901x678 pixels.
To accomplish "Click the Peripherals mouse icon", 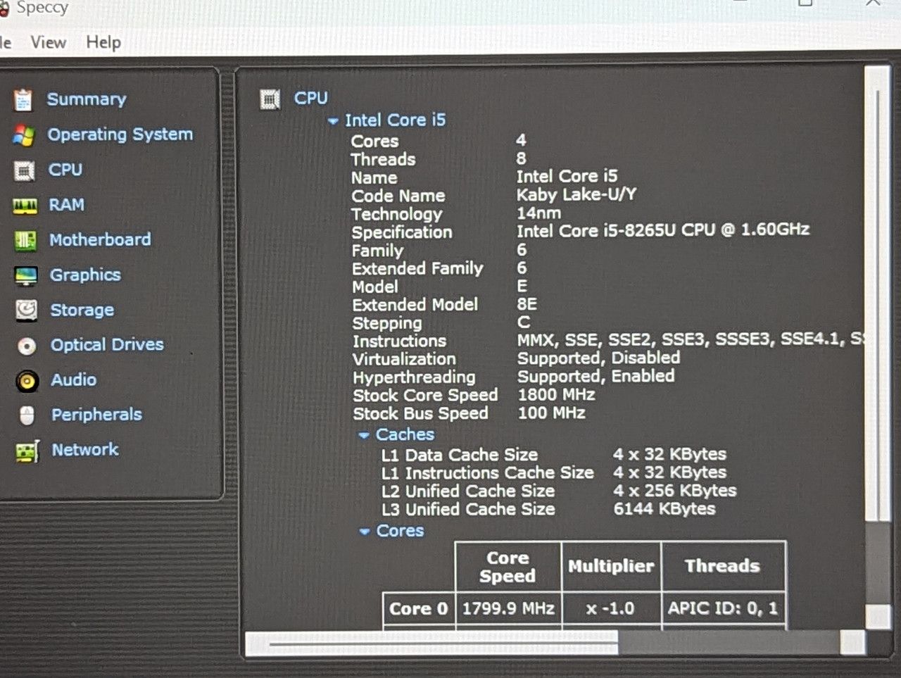I will 27,416.
